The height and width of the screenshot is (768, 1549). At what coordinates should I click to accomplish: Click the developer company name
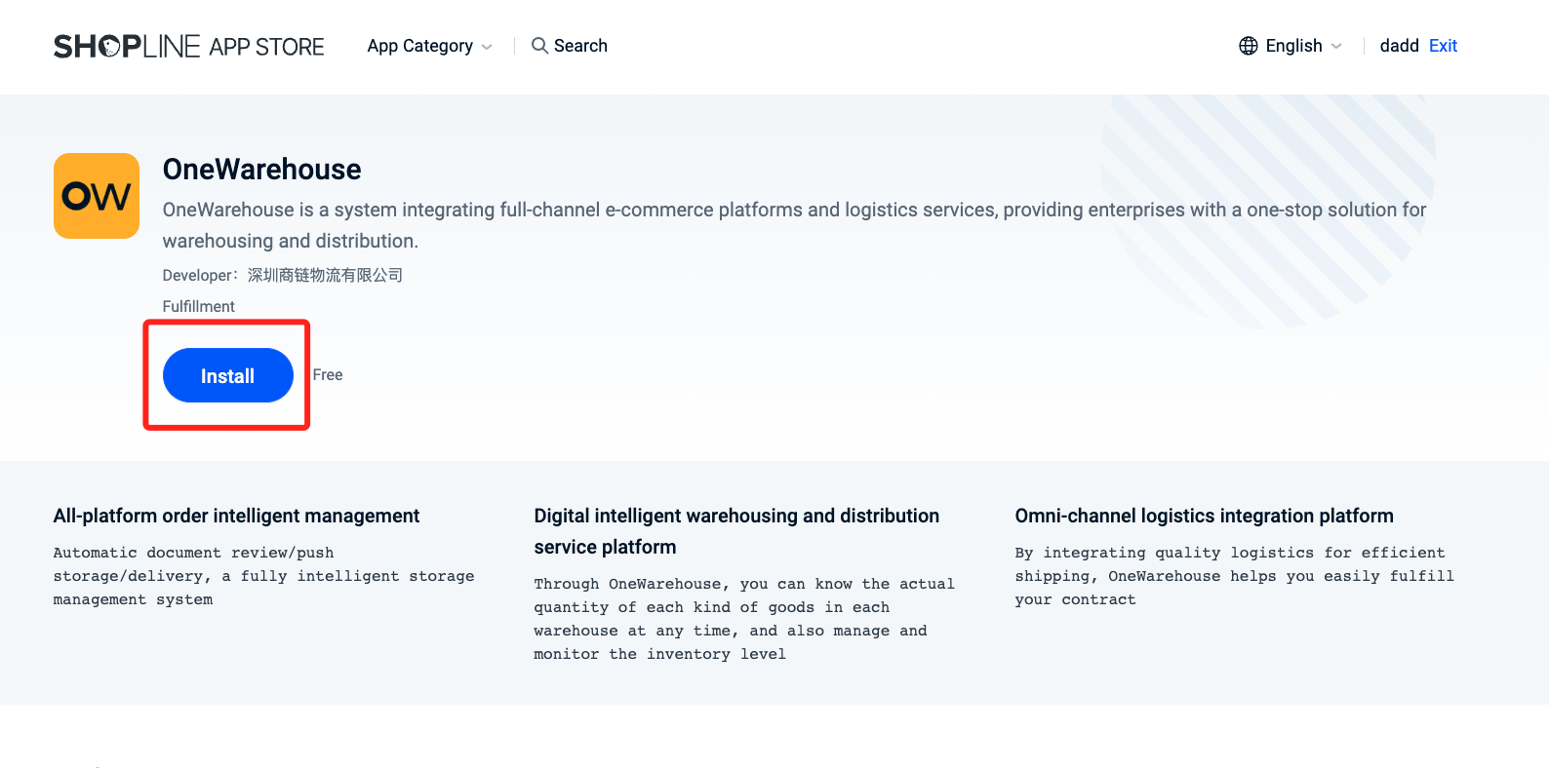tap(325, 275)
